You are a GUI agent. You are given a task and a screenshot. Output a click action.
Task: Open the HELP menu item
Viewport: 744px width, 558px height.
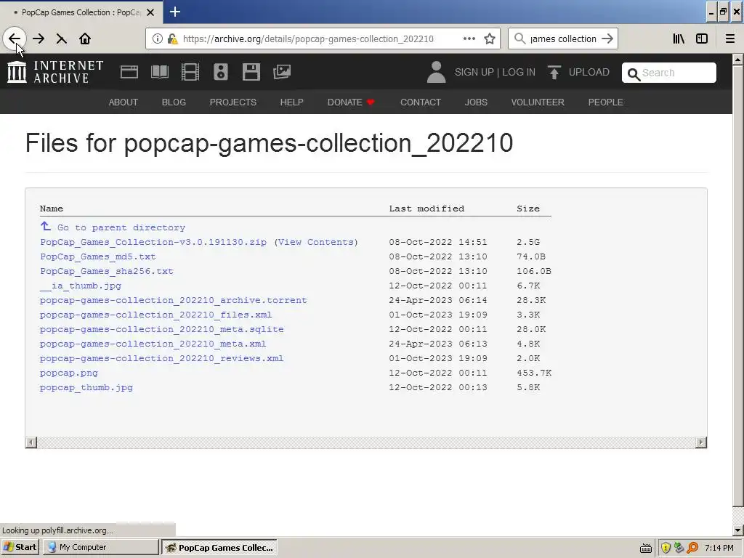(x=291, y=102)
